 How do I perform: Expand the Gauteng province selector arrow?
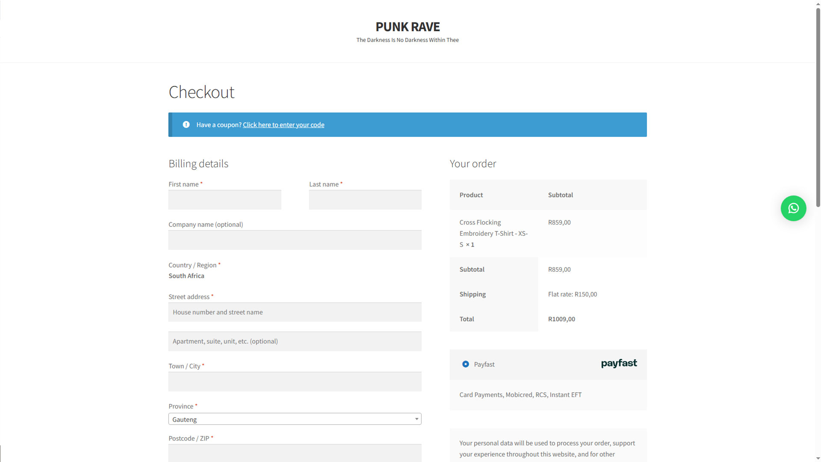(x=416, y=419)
